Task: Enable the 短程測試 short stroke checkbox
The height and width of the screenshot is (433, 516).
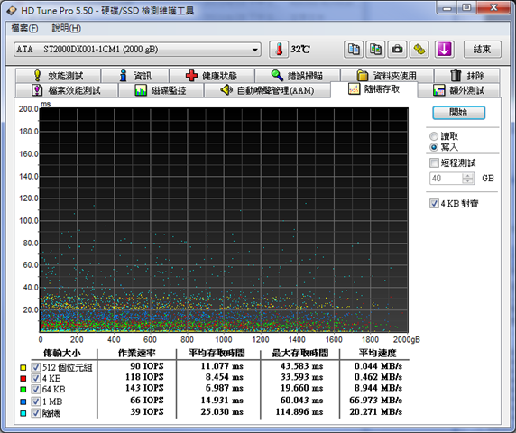Action: 434,162
